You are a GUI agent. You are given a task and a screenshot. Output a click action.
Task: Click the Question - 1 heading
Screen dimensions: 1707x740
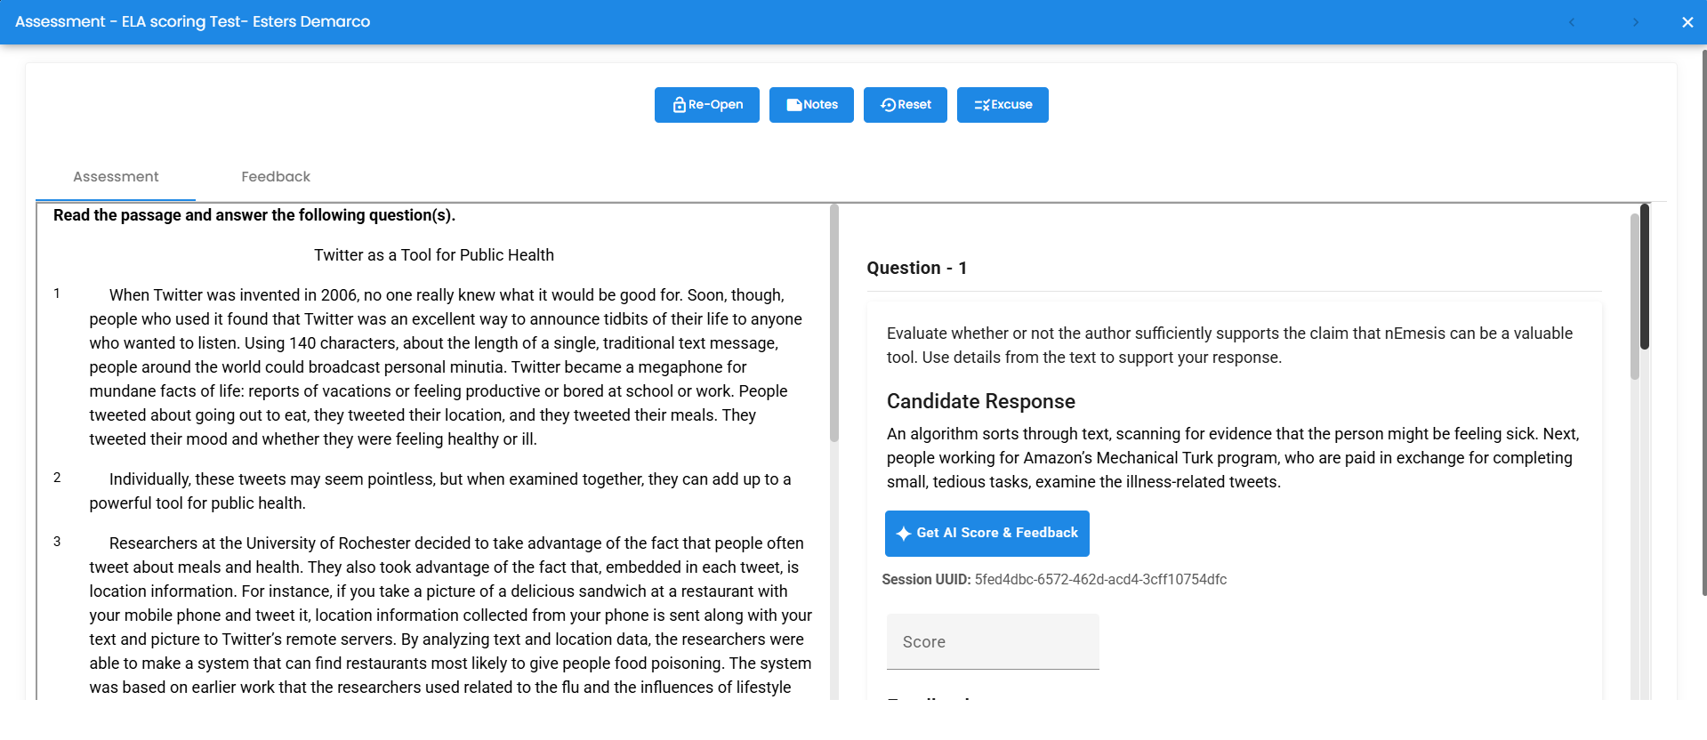tap(916, 268)
